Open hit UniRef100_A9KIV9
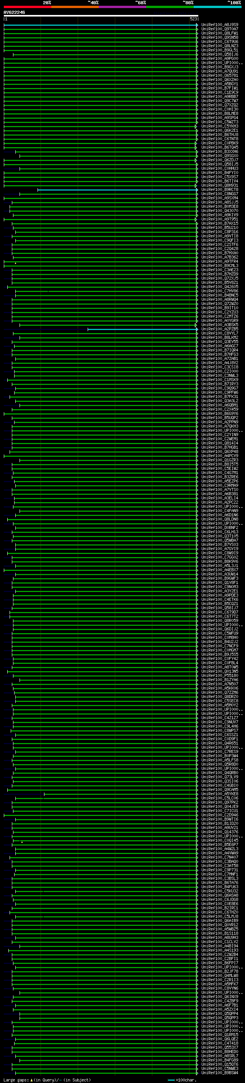 coord(220,215)
